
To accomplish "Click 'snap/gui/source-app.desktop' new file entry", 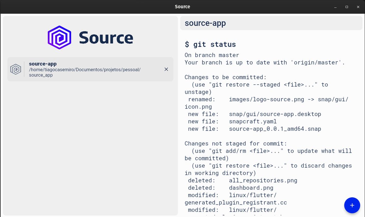I will pyautogui.click(x=275, y=114).
